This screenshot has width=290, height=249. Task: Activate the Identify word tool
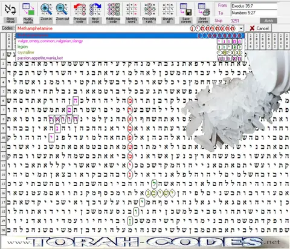pyautogui.click(x=132, y=13)
